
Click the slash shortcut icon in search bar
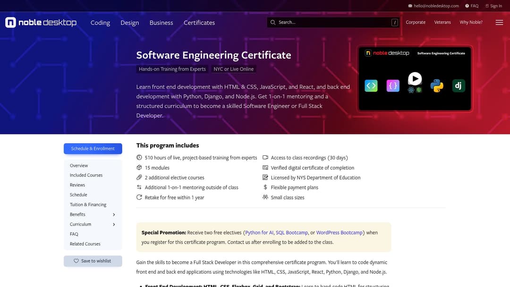(394, 23)
